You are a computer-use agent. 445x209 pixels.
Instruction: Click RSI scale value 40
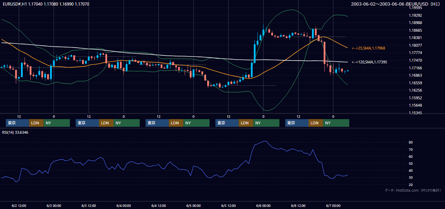point(411,170)
